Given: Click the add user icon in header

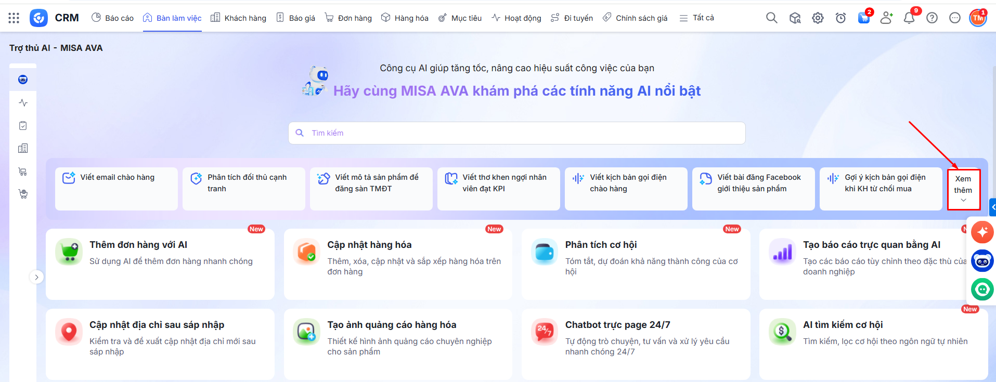Looking at the screenshot, I should coord(886,18).
